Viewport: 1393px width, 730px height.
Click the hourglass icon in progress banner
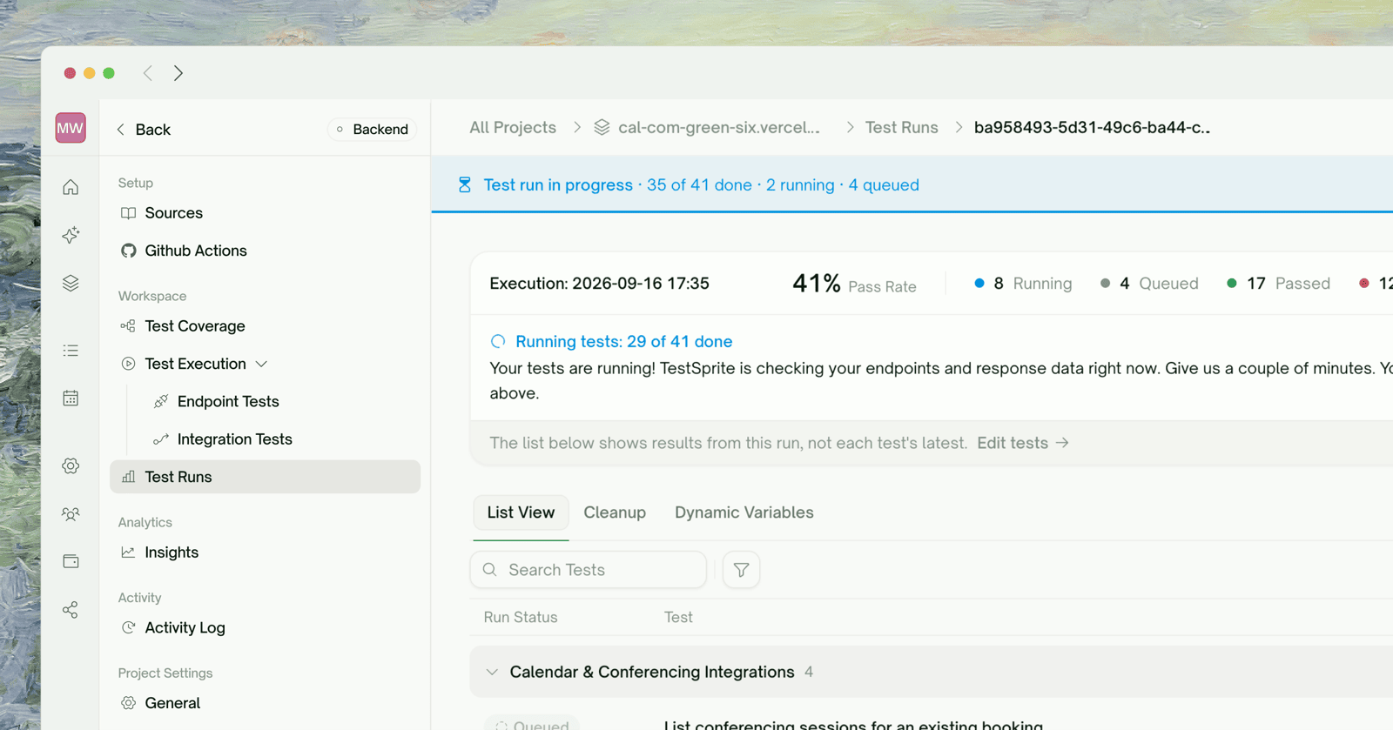click(465, 184)
